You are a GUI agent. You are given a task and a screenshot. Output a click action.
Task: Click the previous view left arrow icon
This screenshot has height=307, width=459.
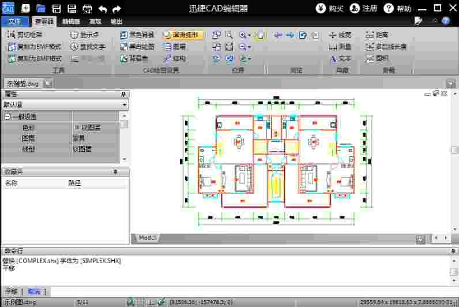(x=277, y=35)
